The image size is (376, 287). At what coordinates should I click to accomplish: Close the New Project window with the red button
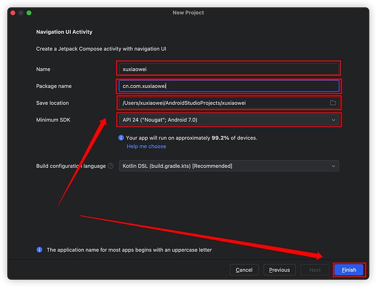point(13,13)
